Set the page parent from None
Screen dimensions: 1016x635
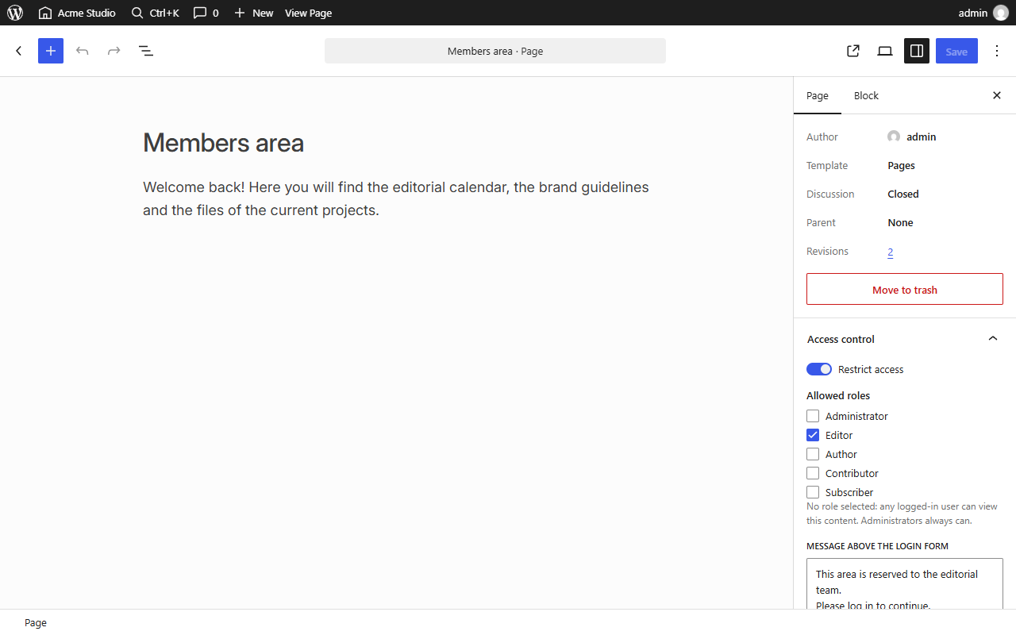(x=900, y=222)
